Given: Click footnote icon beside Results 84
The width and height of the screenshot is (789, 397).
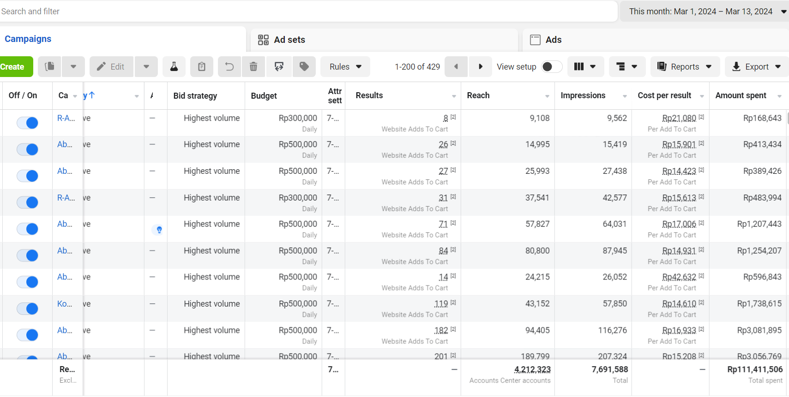Looking at the screenshot, I should pos(453,249).
